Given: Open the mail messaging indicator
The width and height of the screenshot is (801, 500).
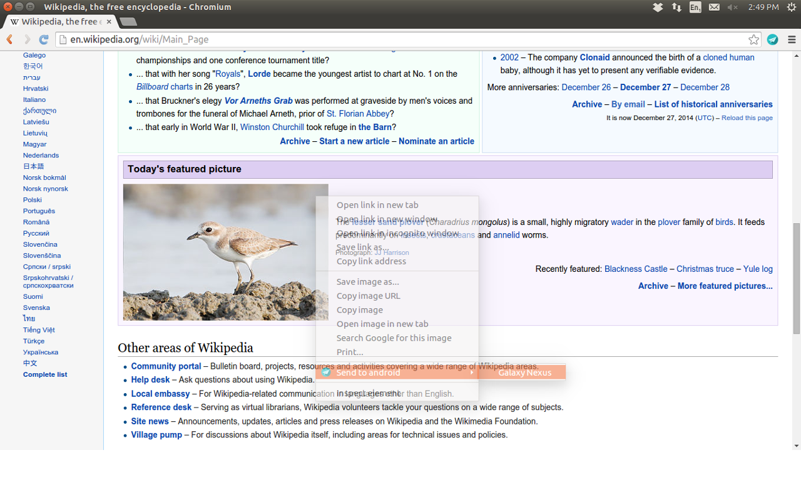Looking at the screenshot, I should (x=714, y=7).
